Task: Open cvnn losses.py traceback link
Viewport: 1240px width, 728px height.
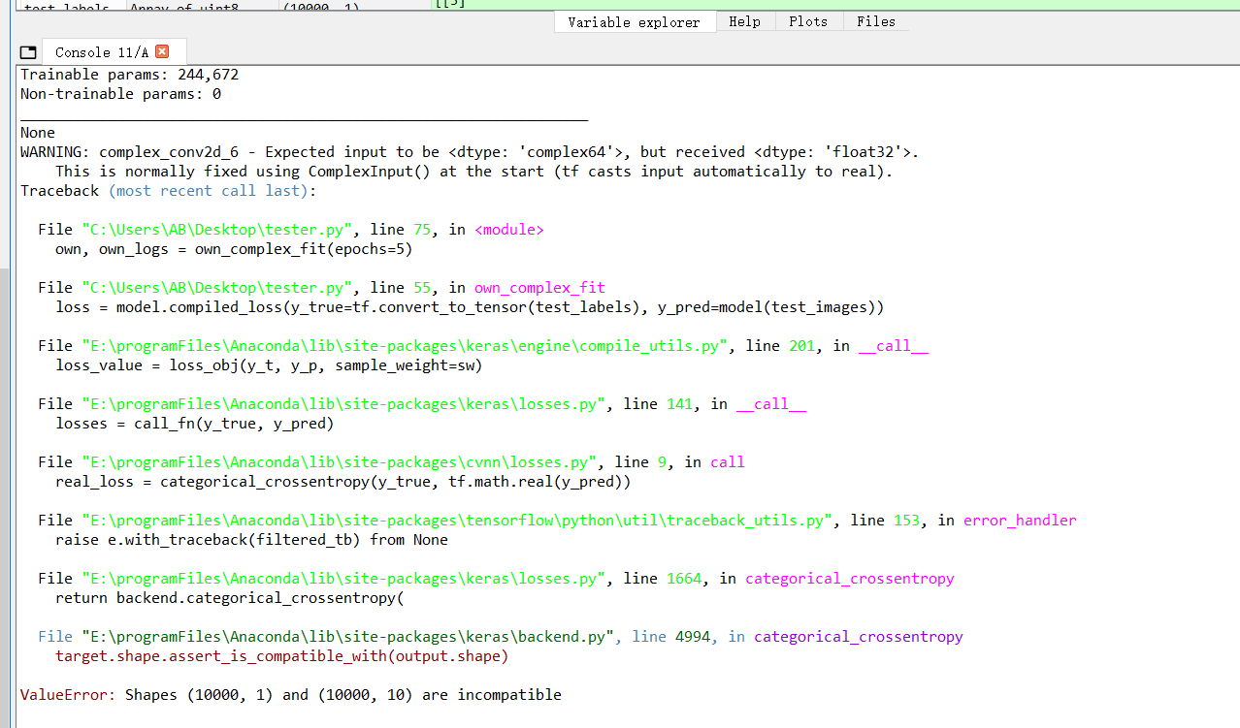Action: coord(340,462)
